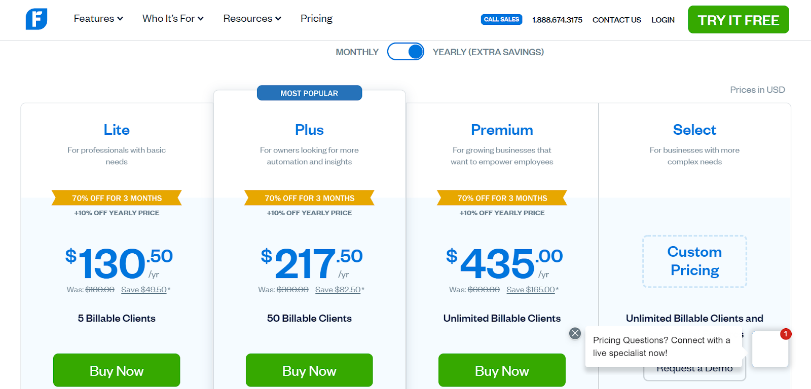Select YEARLY (EXTRA SAVINGS) billing label
This screenshot has height=389, width=811.
click(x=488, y=52)
